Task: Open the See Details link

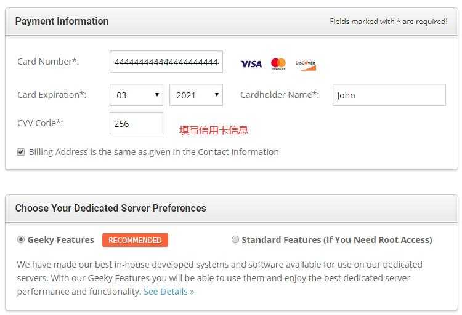Action: click(x=169, y=292)
